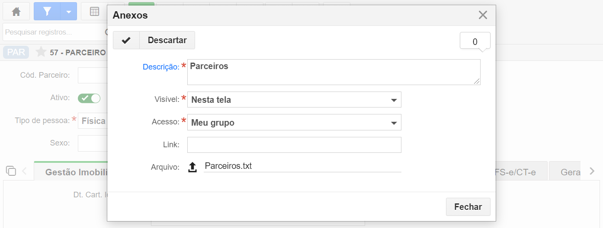Click the Descrição label link

(161, 67)
